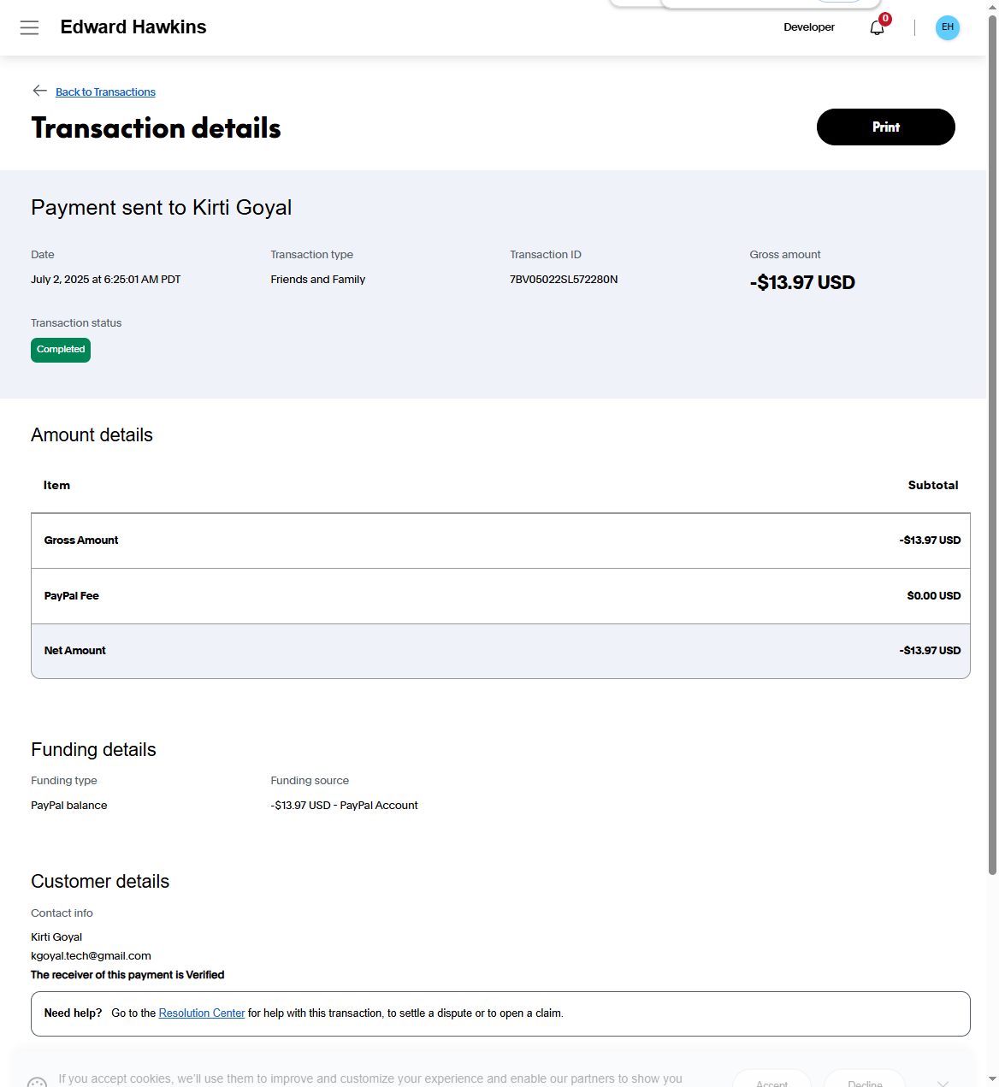
Task: Click the kgoyal.tech@gmail.com email address
Action: click(91, 956)
